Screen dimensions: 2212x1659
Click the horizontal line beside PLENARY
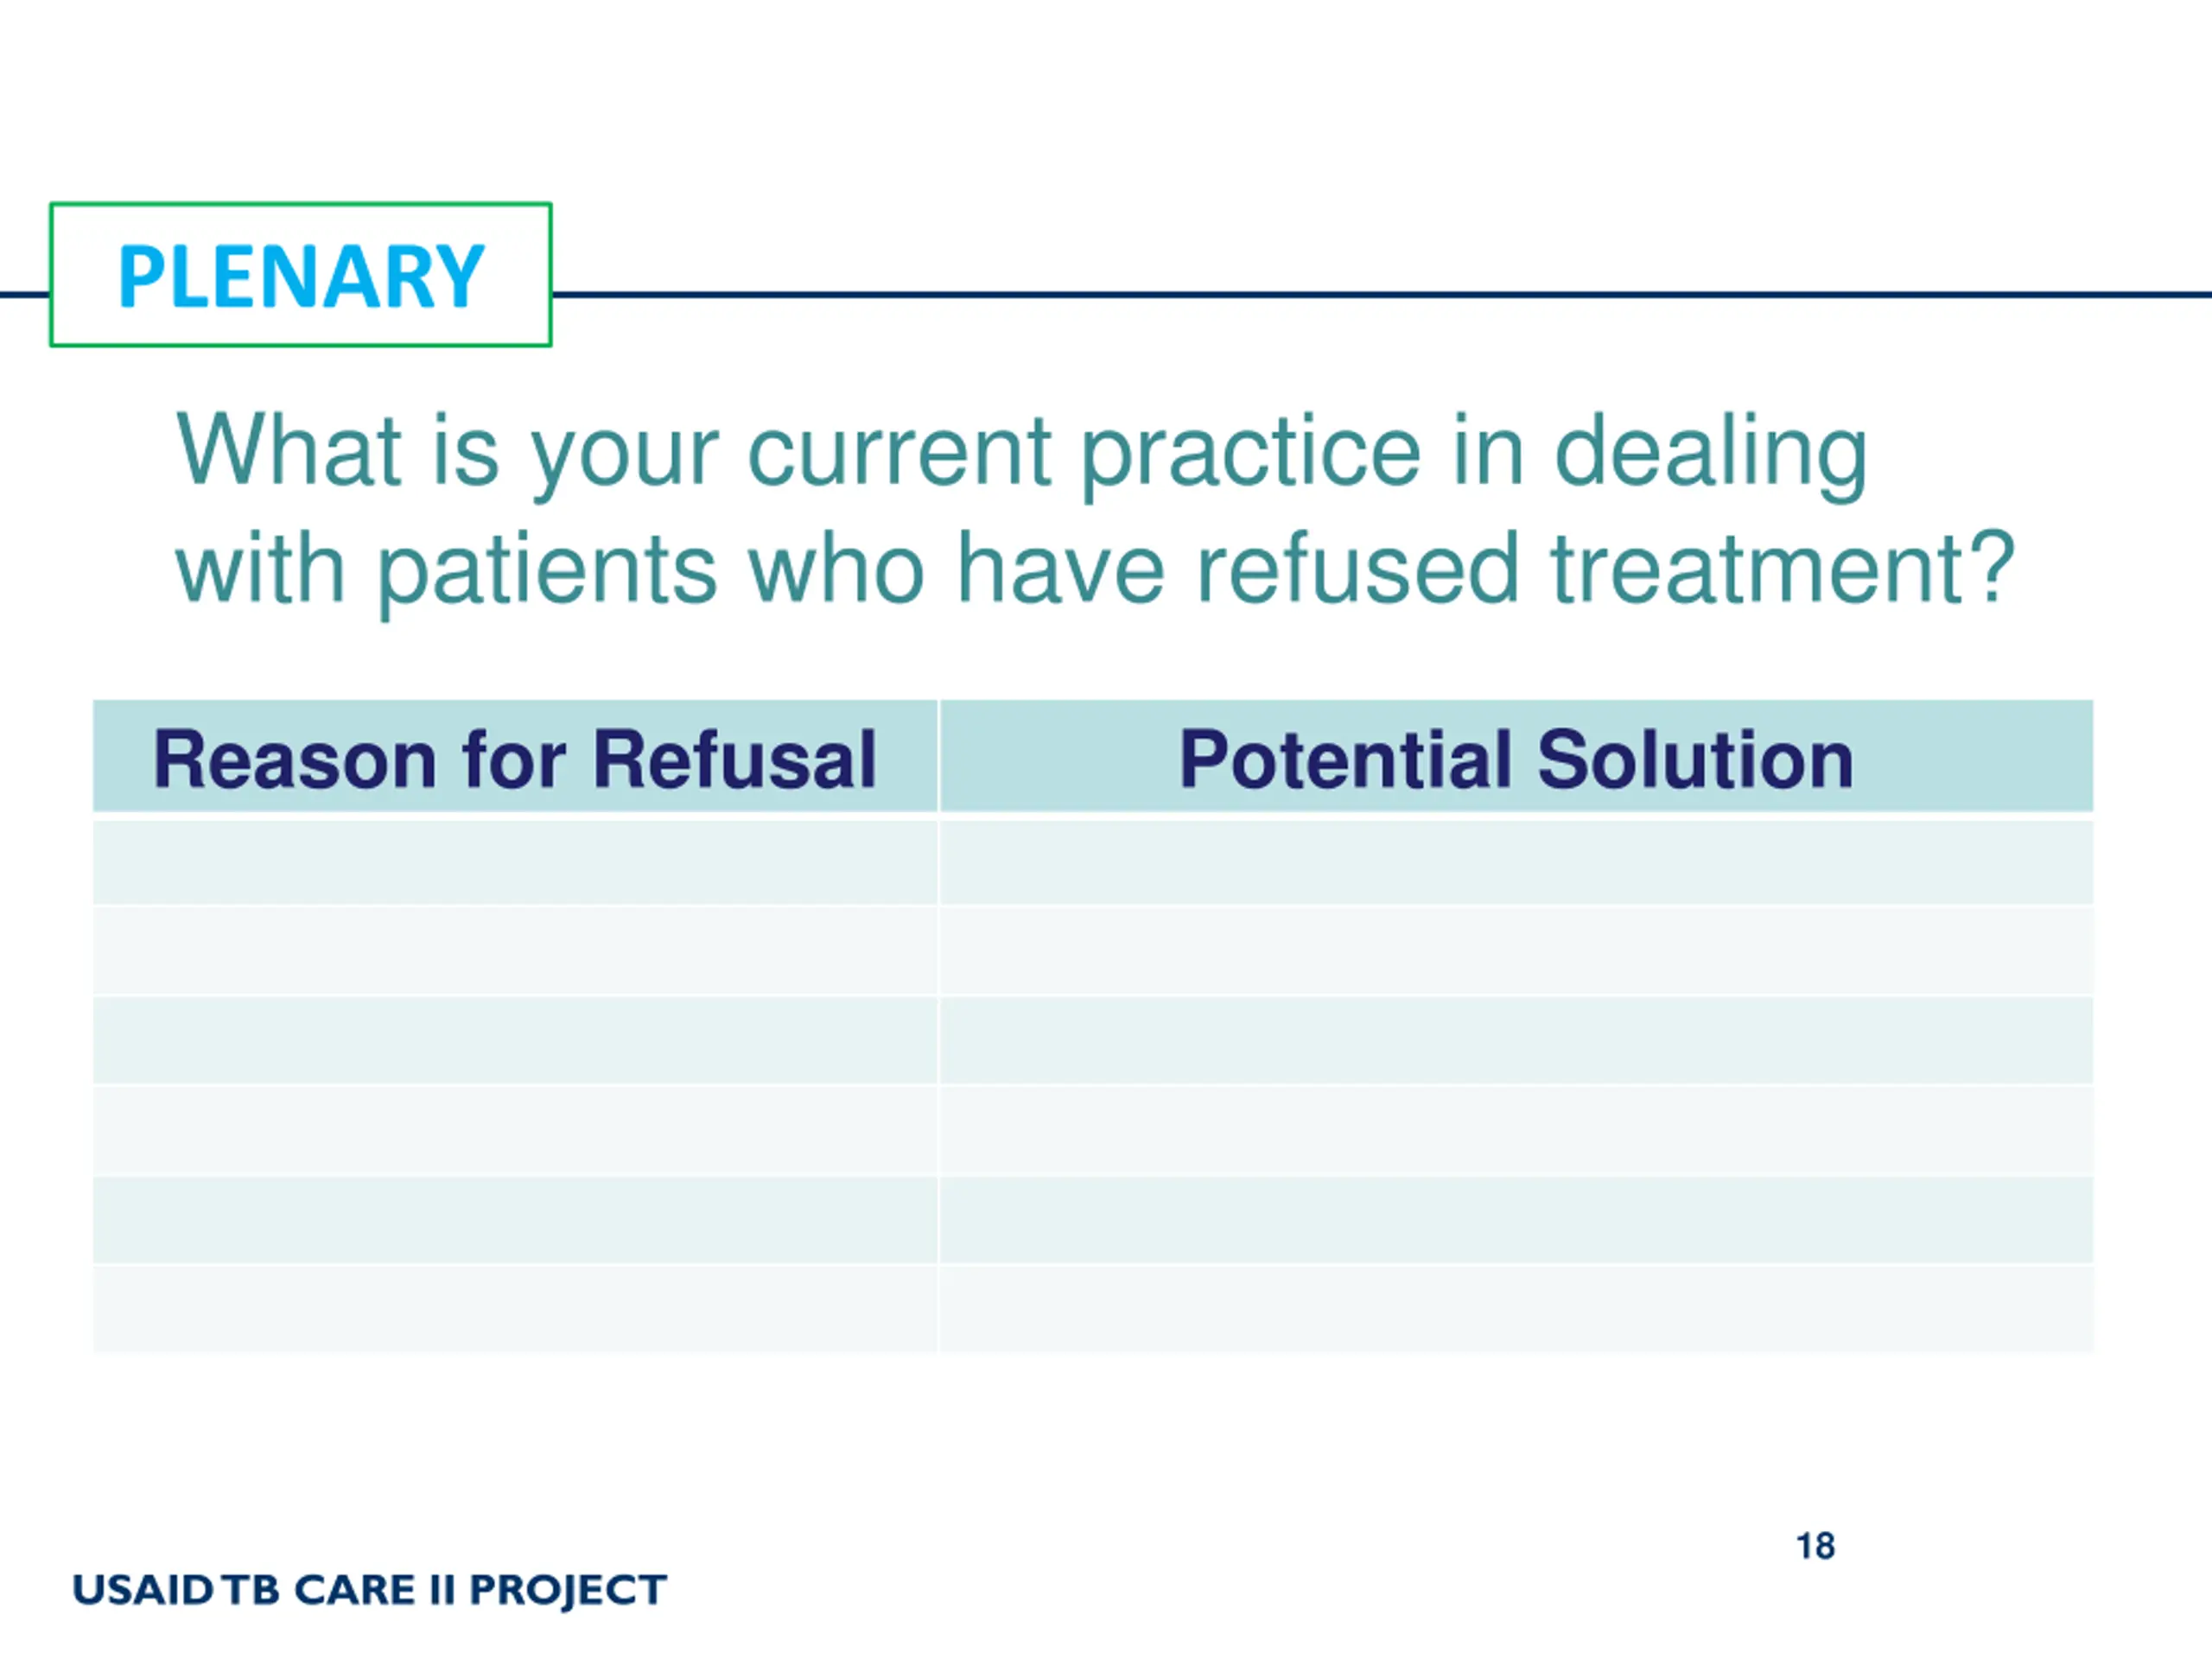point(1381,295)
